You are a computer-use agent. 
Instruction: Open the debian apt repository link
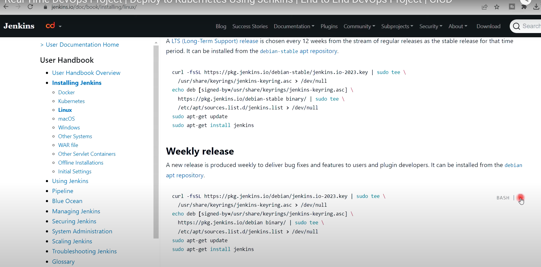click(344, 170)
